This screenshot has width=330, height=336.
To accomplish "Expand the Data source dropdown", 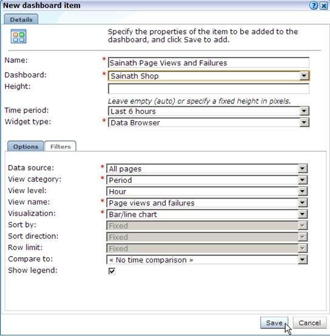I will tap(207, 169).
